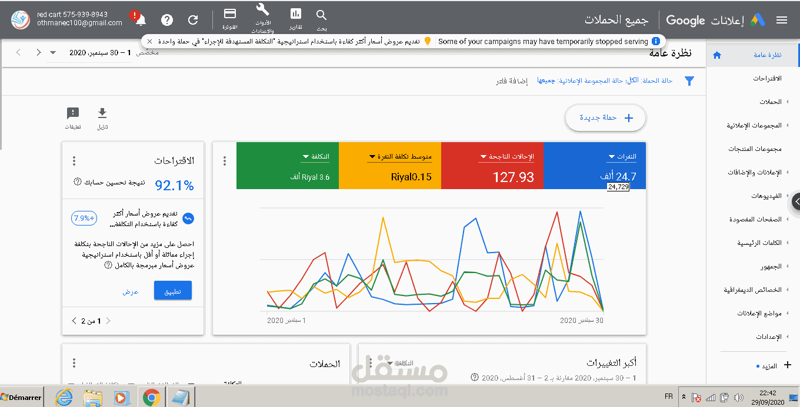Screen dimensions: 800x407
Task: Open Chrome from the taskbar
Action: [x=152, y=398]
